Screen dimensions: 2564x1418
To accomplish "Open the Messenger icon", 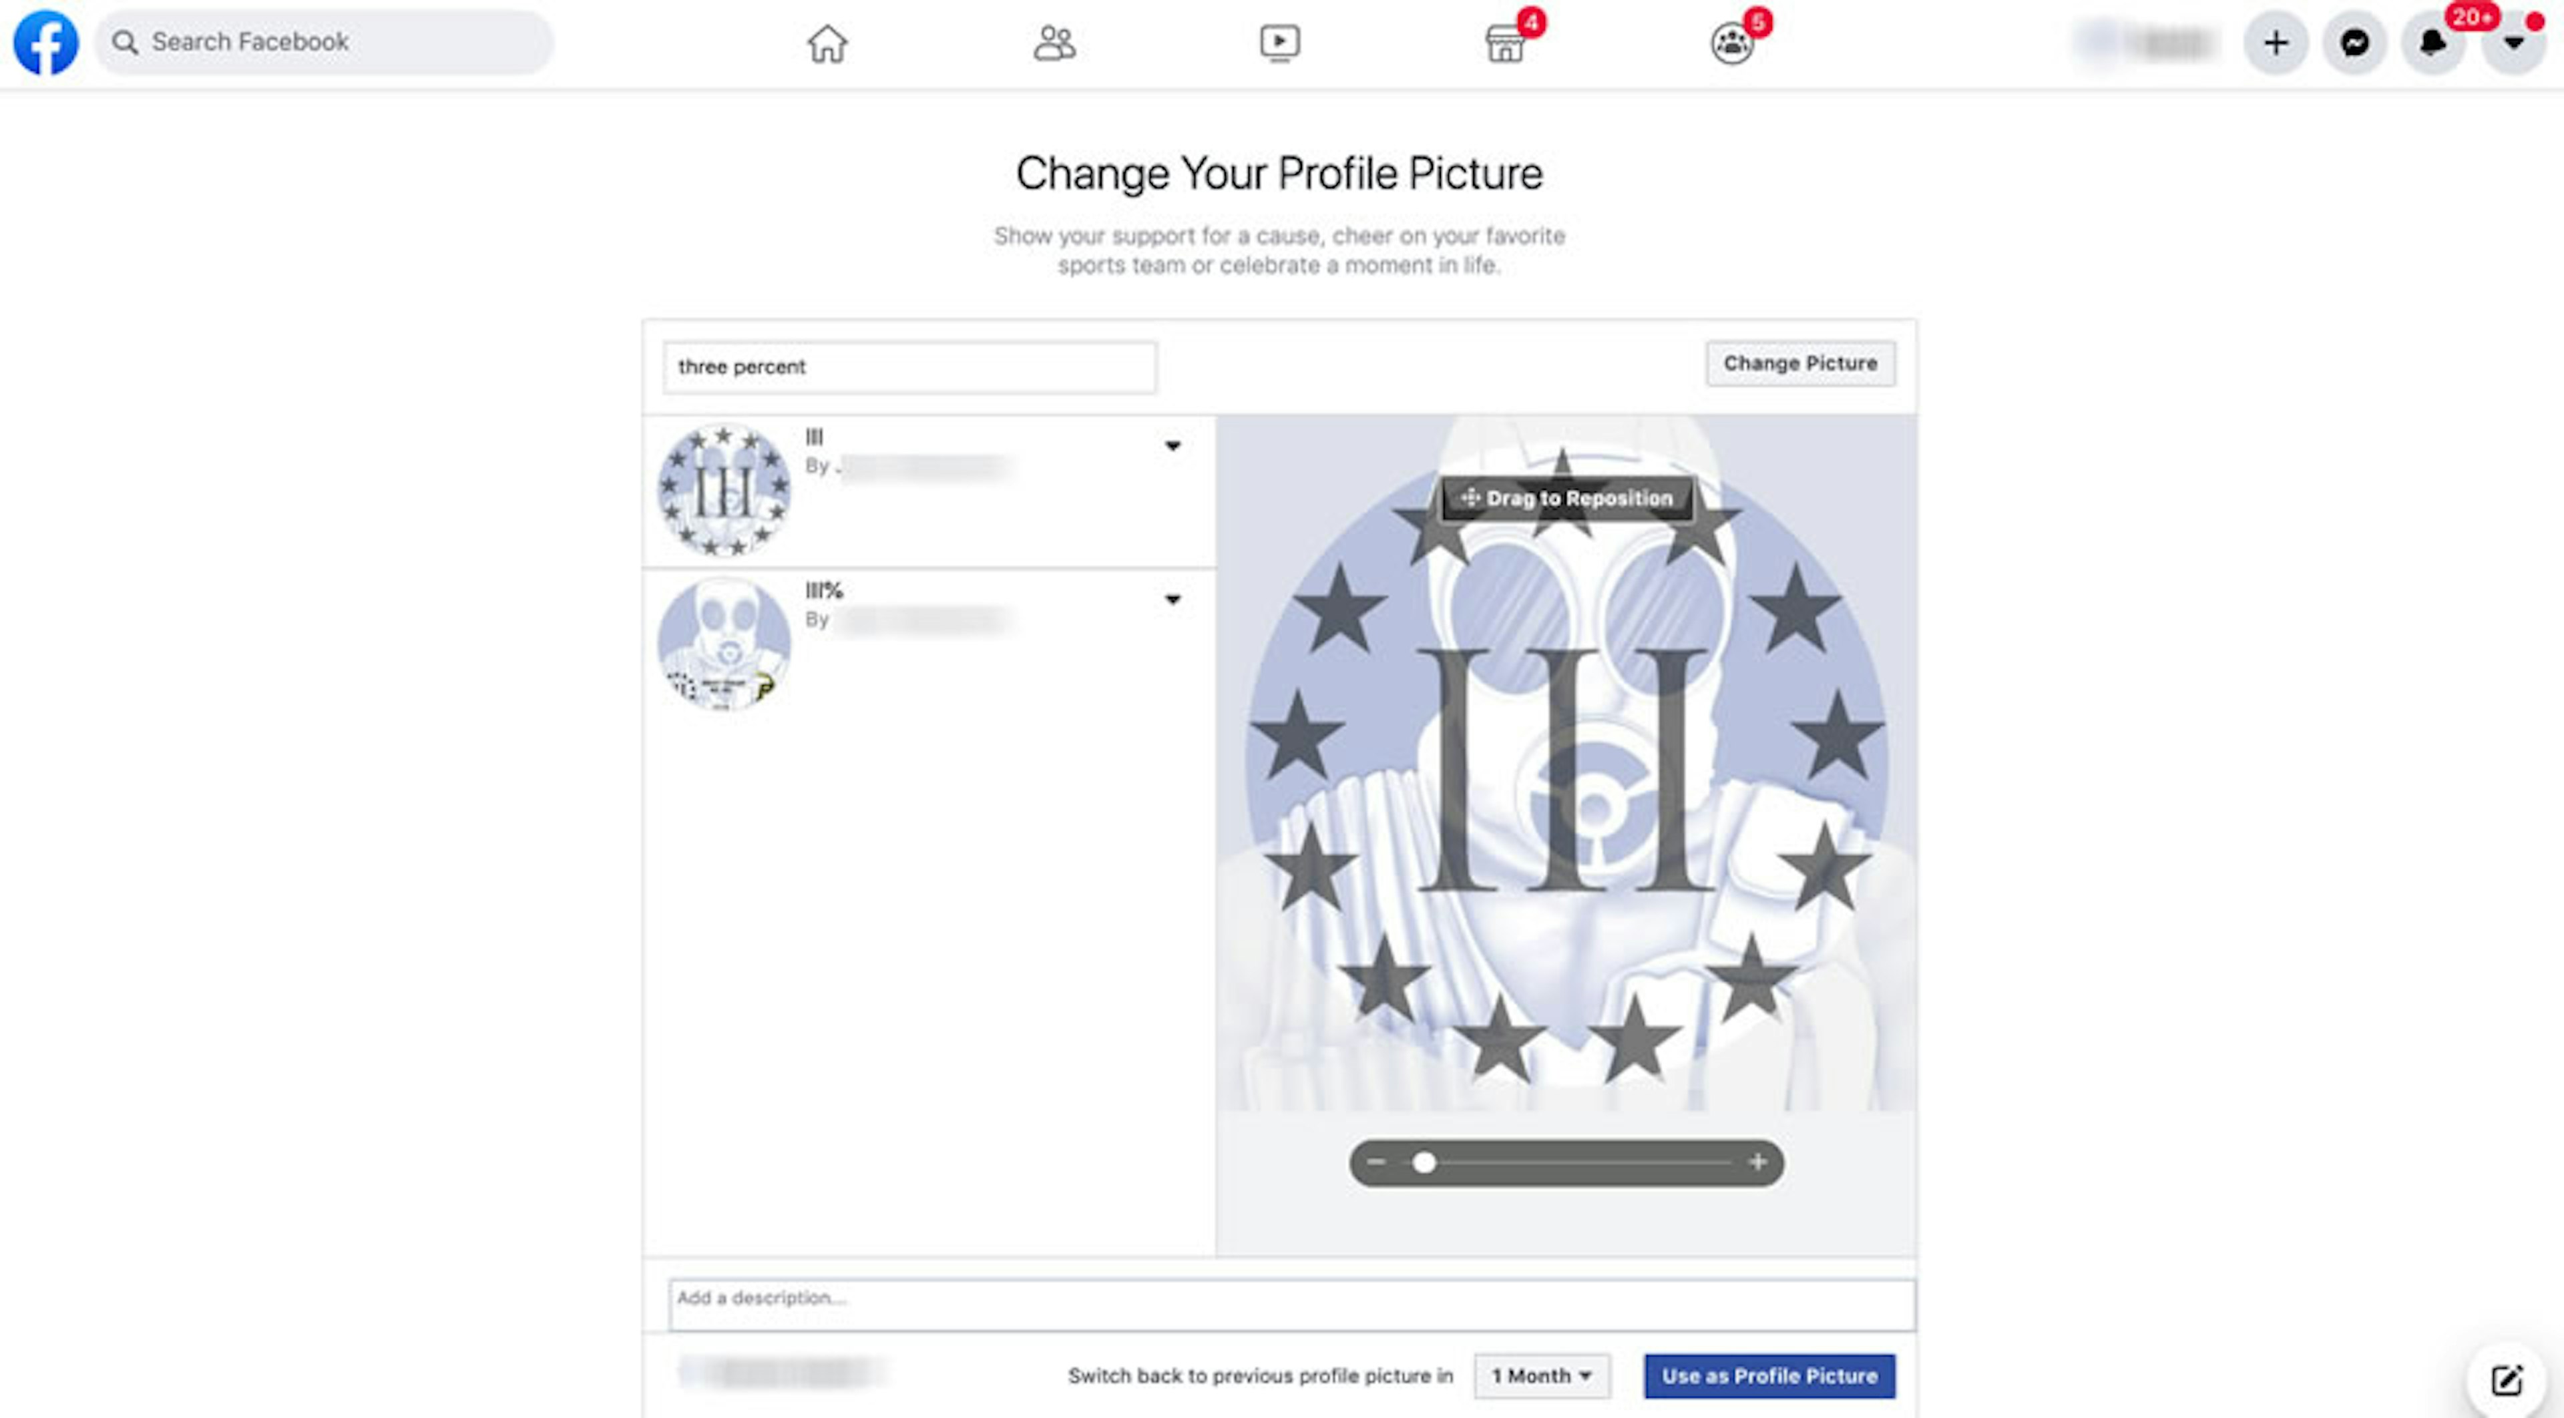I will pos(2354,43).
